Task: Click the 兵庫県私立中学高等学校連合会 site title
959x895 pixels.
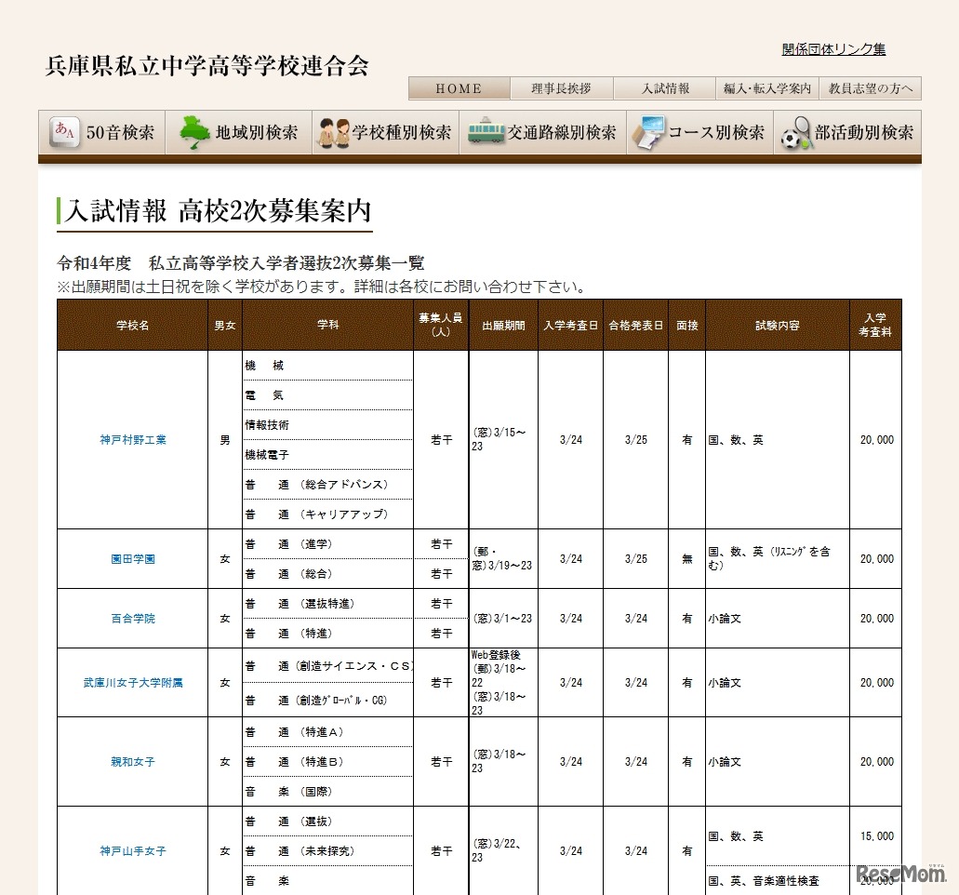Action: pos(206,66)
